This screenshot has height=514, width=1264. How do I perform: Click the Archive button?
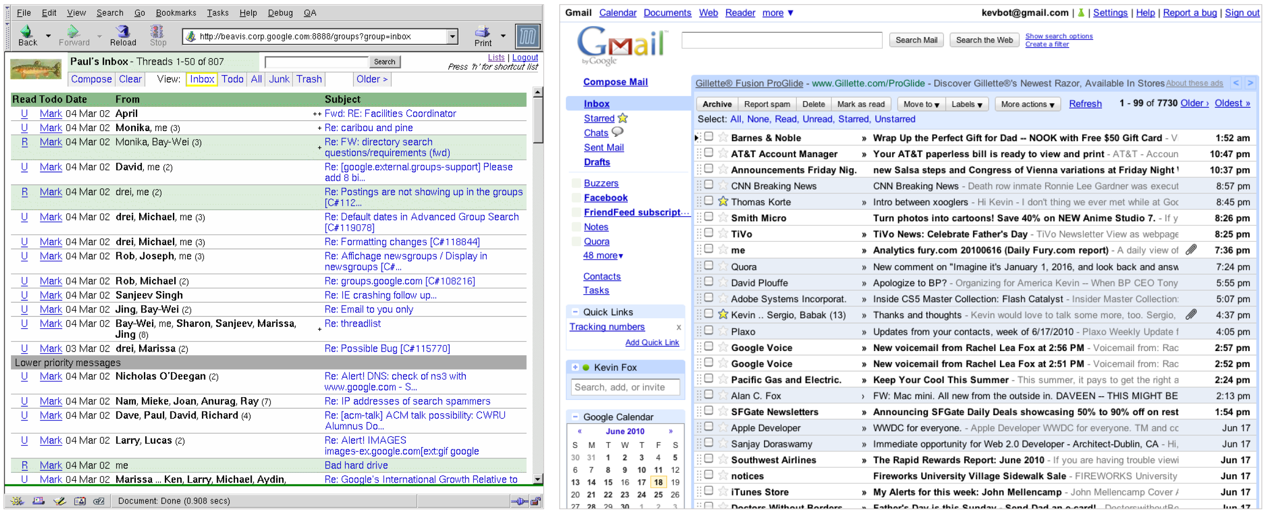click(717, 104)
